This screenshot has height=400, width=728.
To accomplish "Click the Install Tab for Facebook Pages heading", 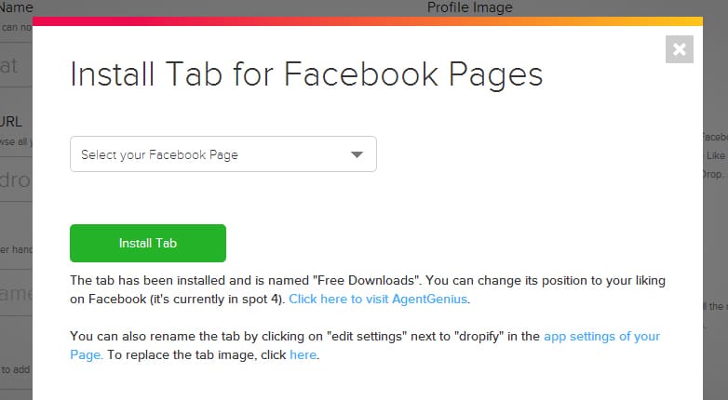I will pyautogui.click(x=306, y=74).
